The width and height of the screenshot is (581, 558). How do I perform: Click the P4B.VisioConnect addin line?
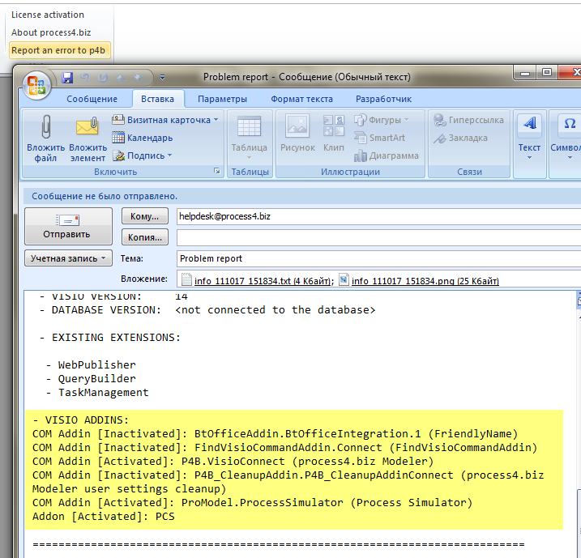tap(233, 462)
